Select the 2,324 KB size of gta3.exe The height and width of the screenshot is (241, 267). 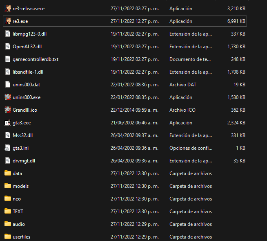[x=236, y=123]
